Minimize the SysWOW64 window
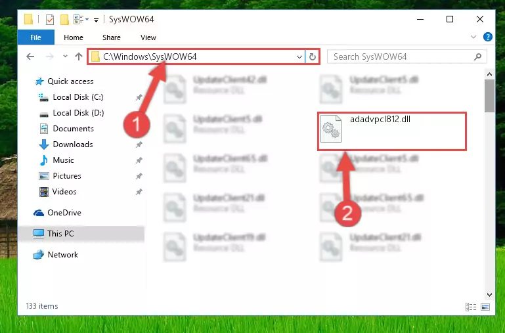 click(x=420, y=19)
